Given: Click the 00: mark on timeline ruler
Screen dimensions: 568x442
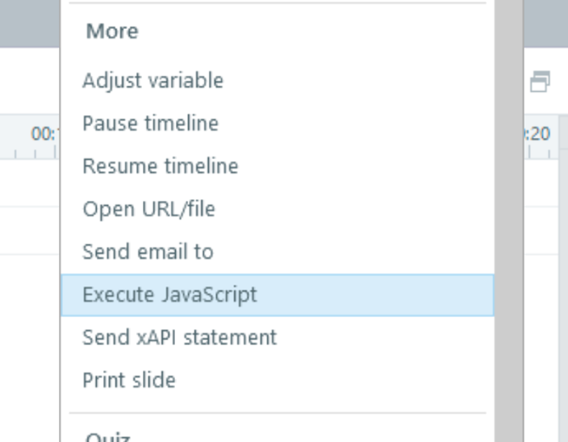Looking at the screenshot, I should [x=44, y=134].
